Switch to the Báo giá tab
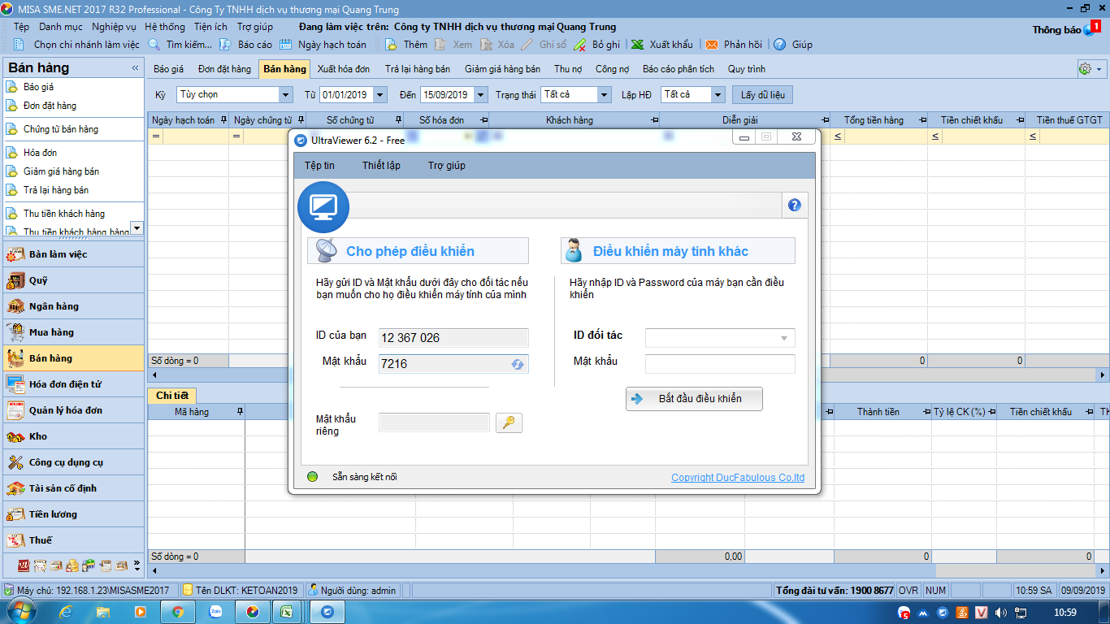This screenshot has width=1110, height=624. pos(168,69)
